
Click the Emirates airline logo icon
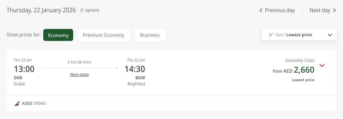(17, 103)
